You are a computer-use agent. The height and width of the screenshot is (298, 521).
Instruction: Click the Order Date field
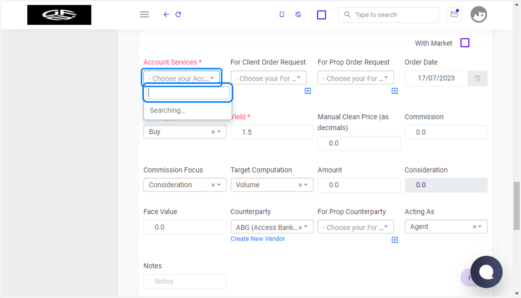coord(436,78)
